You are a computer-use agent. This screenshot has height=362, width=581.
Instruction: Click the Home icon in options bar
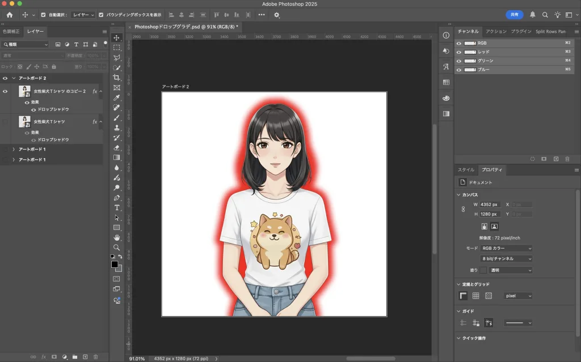[9, 15]
